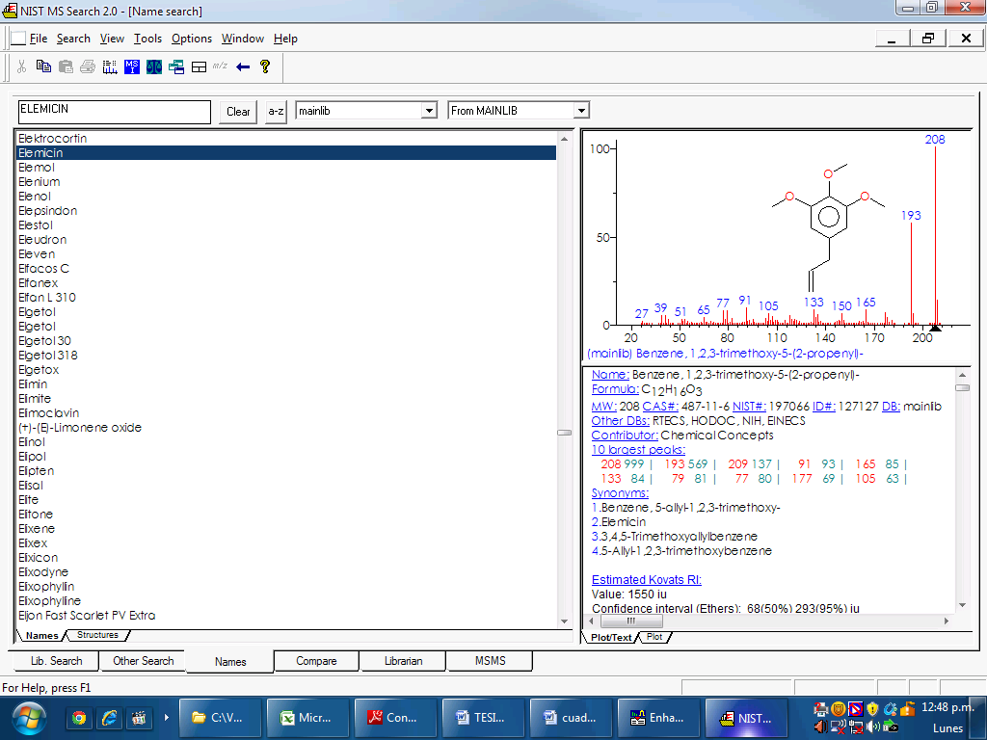Click the blue MS Interpreter toolbar icon
This screenshot has height=740, width=987.
131,66
